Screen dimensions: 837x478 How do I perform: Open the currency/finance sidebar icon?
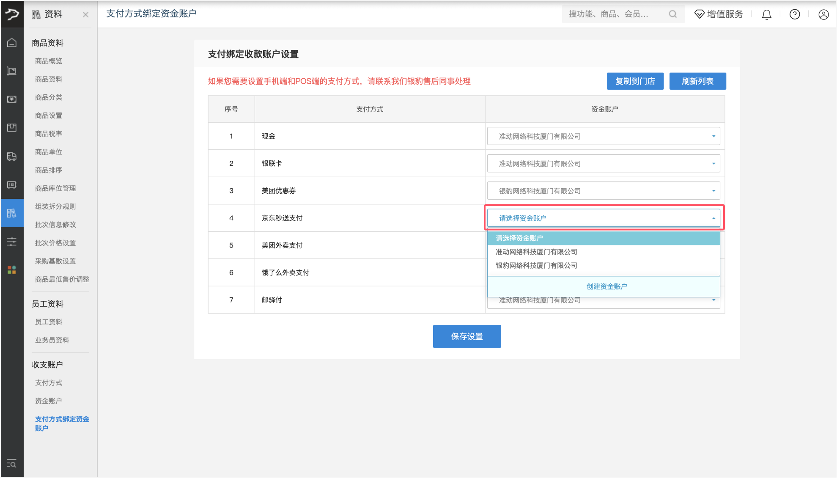(x=12, y=99)
